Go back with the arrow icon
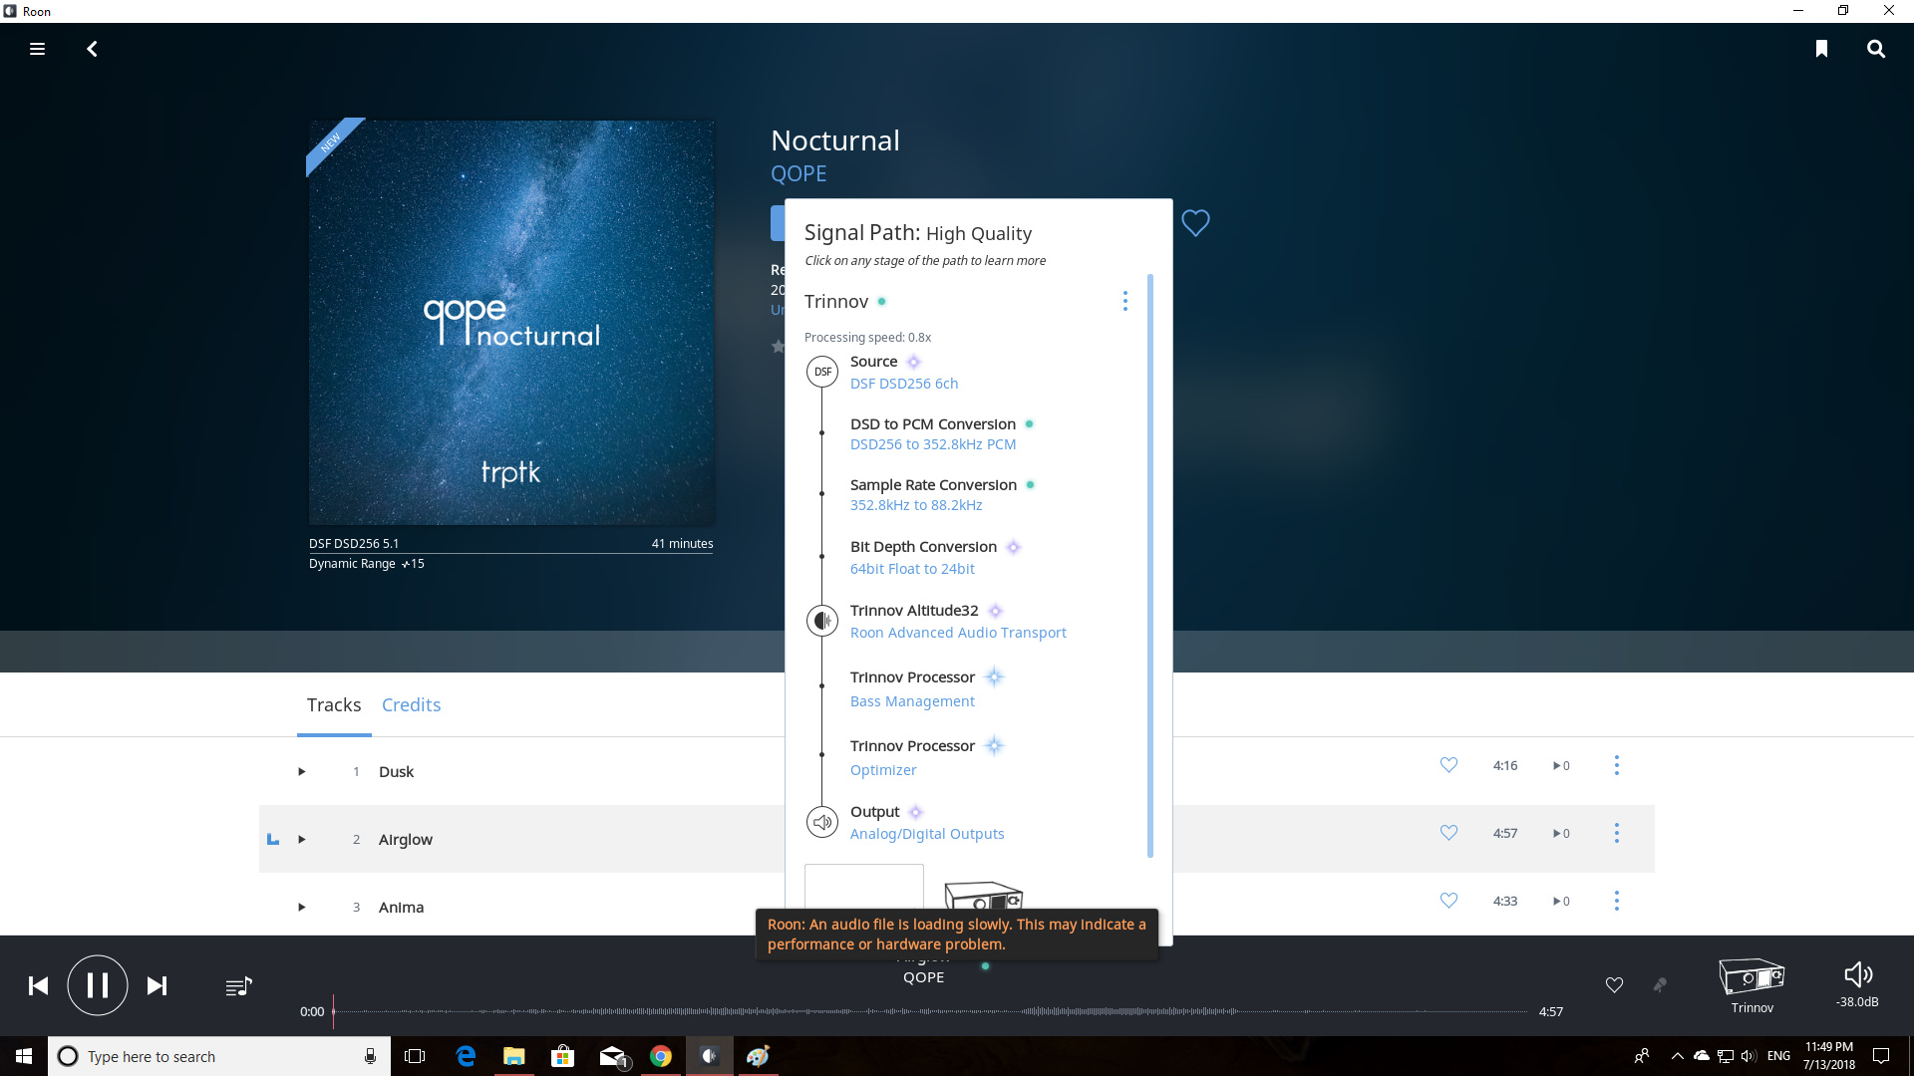 pyautogui.click(x=92, y=49)
